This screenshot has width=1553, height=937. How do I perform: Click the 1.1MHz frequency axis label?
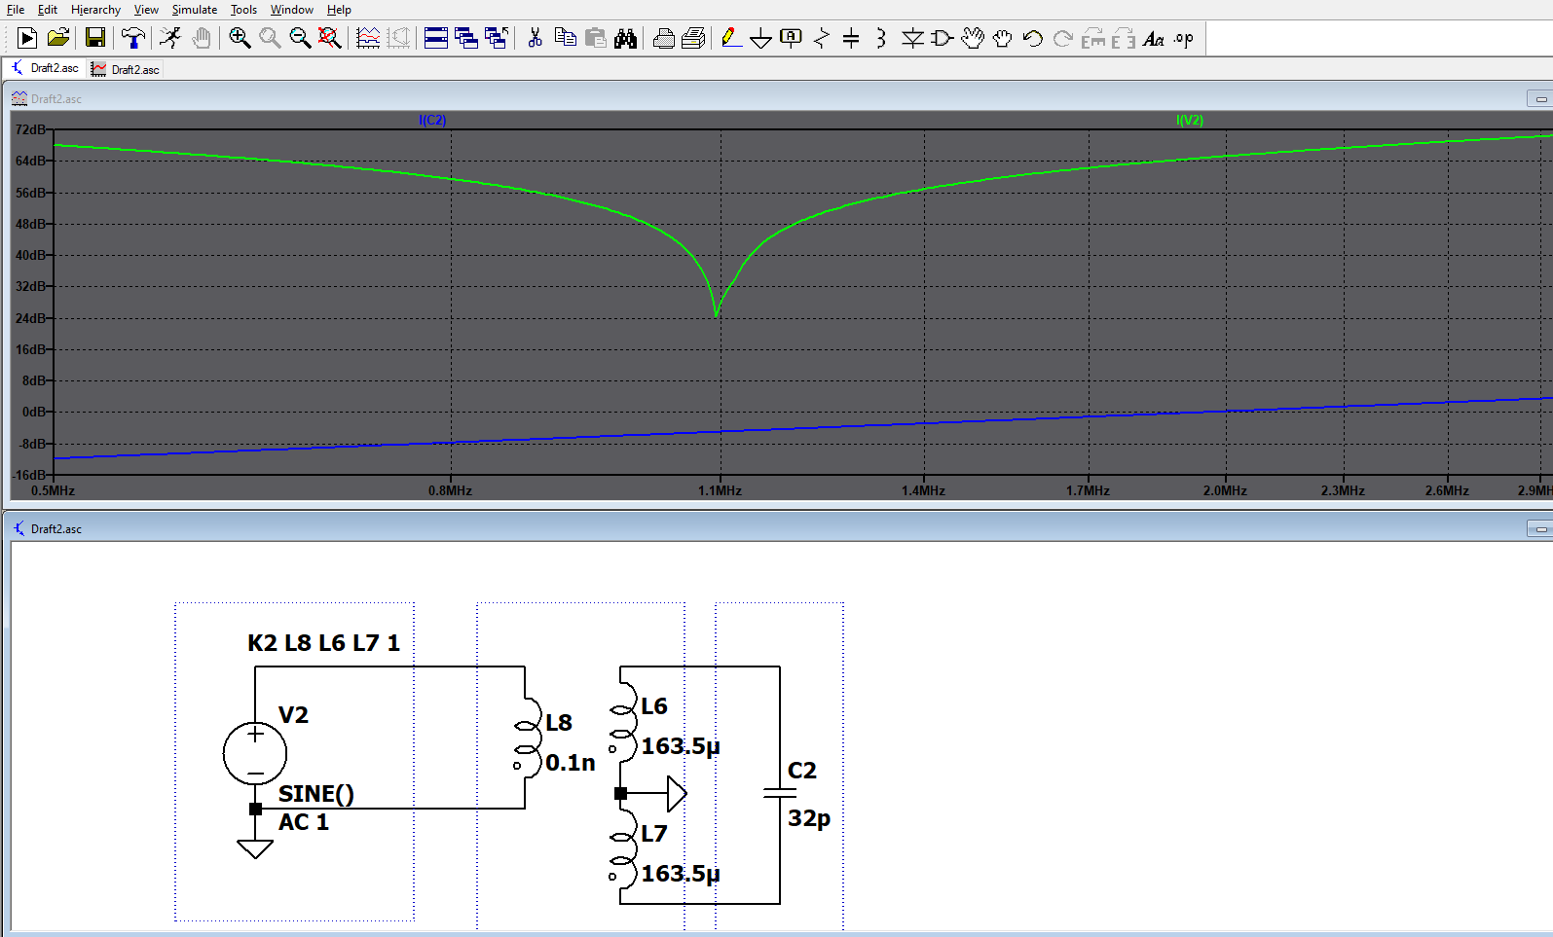720,490
